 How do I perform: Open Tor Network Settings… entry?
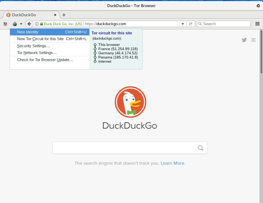50,53
